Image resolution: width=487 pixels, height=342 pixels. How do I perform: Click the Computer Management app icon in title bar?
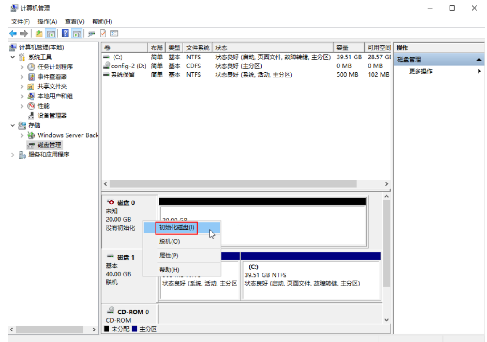14,8
